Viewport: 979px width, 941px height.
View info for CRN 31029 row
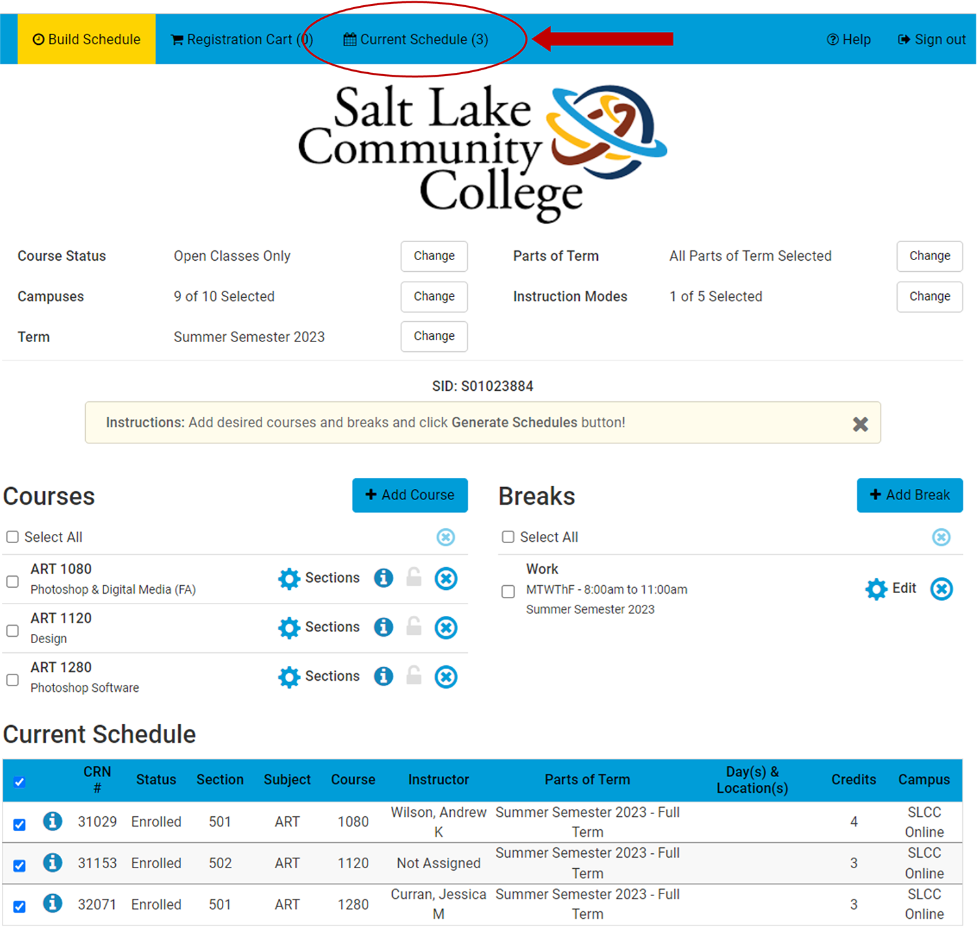(53, 823)
